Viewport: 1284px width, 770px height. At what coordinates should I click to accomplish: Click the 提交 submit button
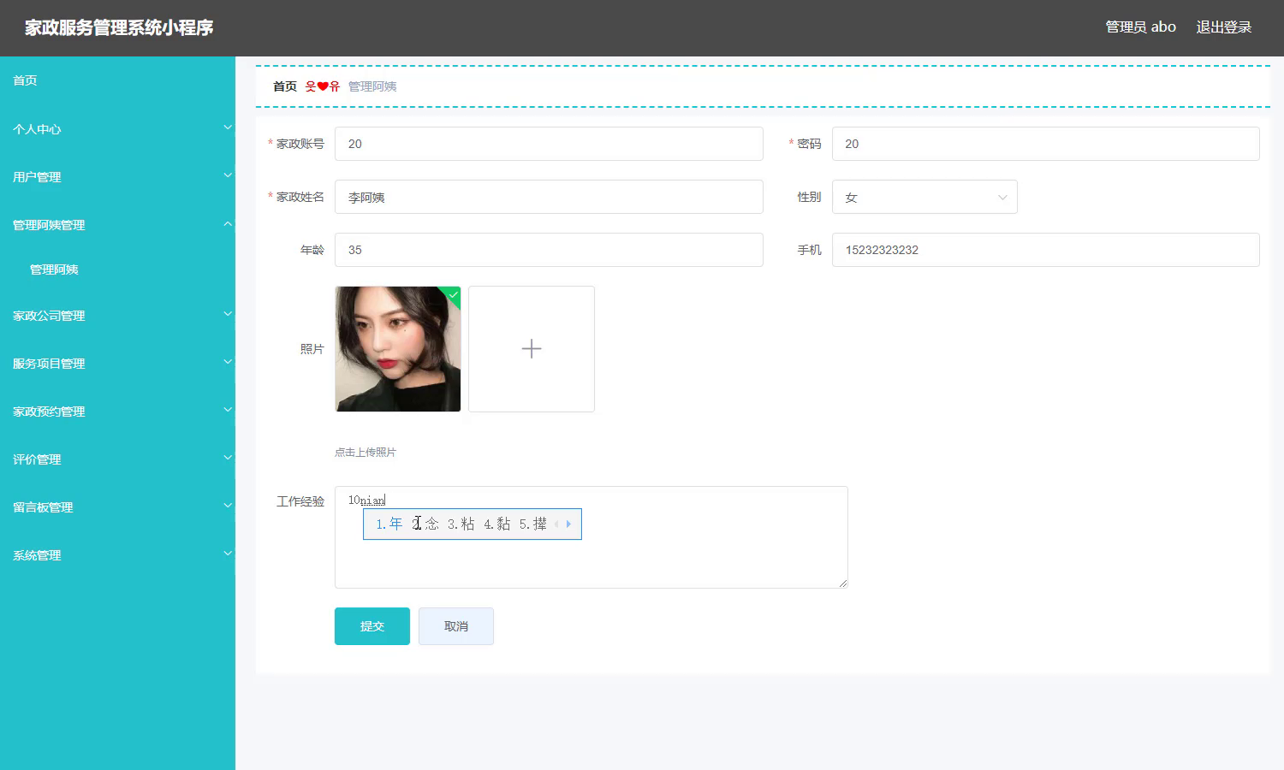coord(372,626)
